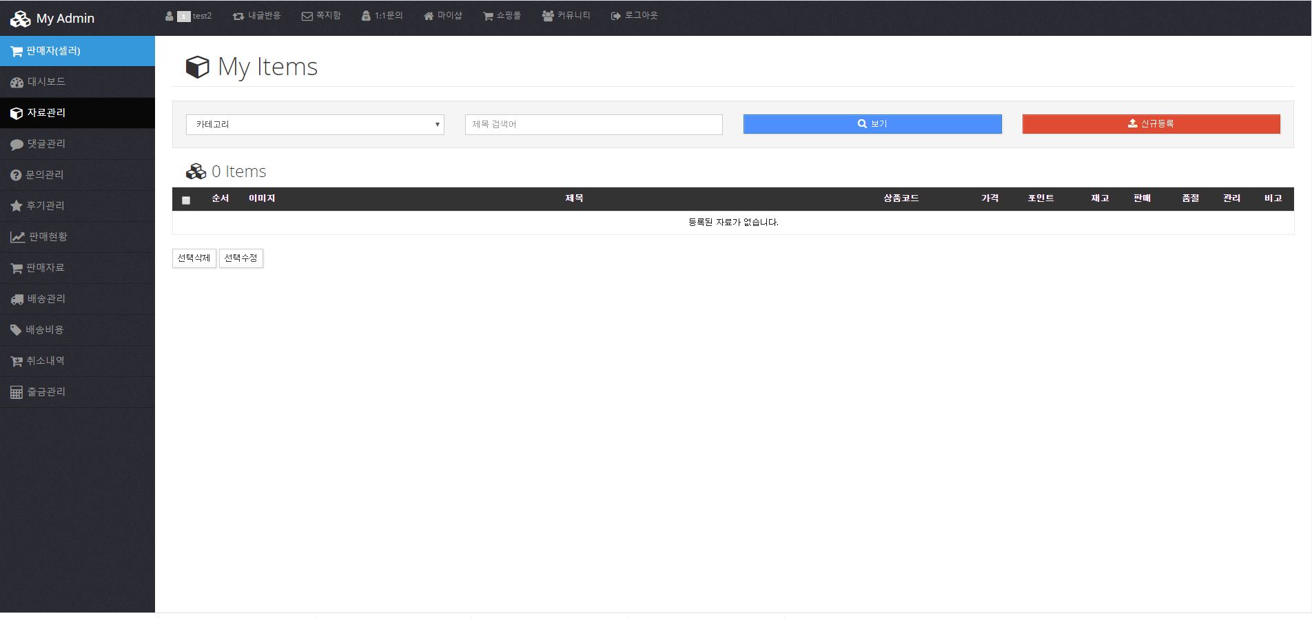Open the 카테고리 dropdown
Image resolution: width=1312 pixels, height=618 pixels.
315,125
